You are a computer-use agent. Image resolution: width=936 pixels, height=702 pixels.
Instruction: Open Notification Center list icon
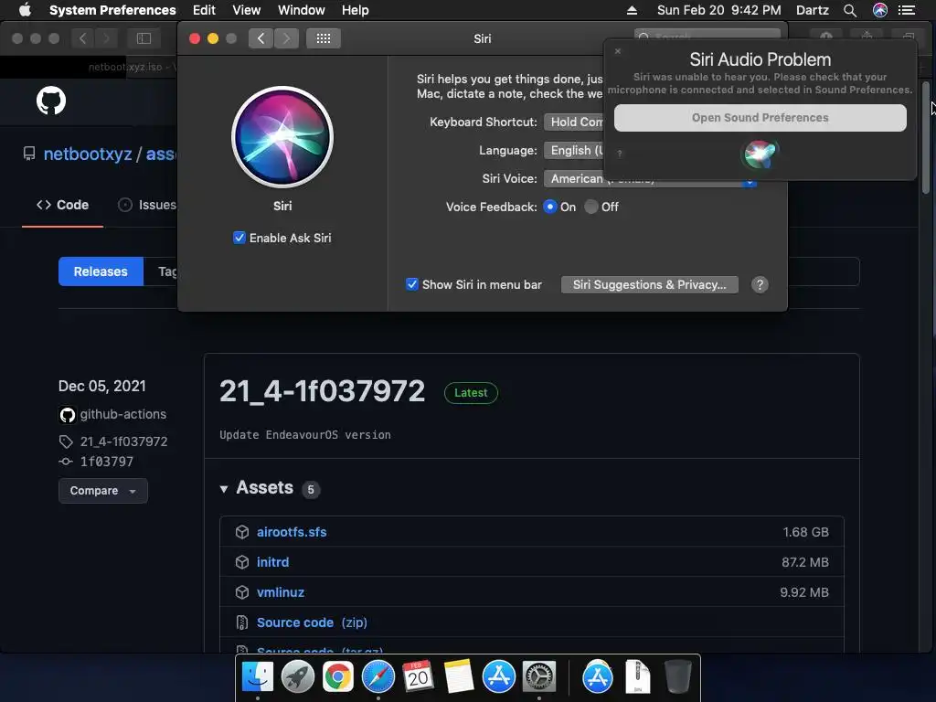point(907,10)
